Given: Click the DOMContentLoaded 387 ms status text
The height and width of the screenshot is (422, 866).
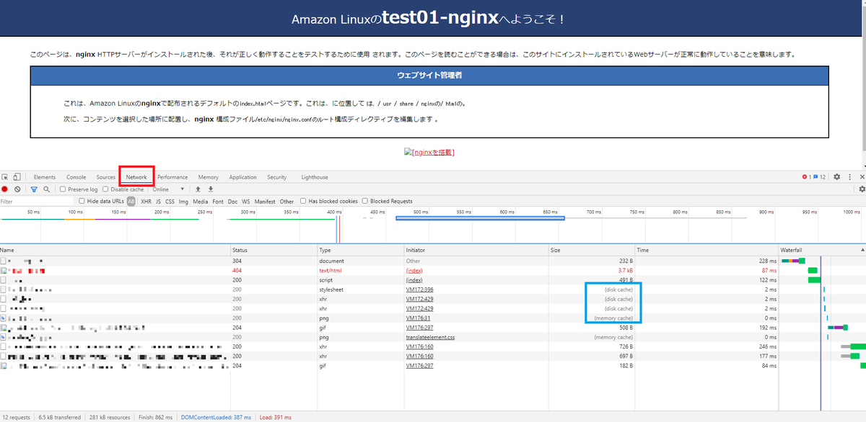Looking at the screenshot, I should click(215, 417).
